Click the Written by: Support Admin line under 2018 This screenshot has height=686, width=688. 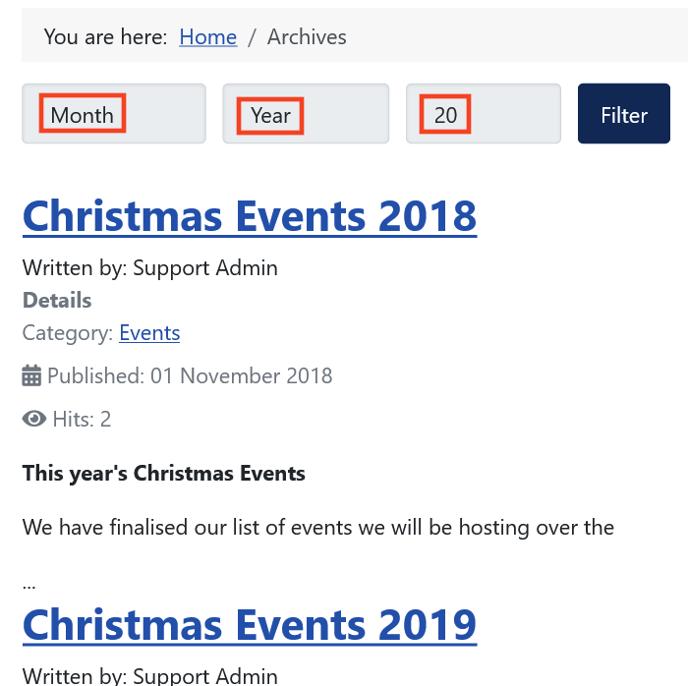[150, 268]
